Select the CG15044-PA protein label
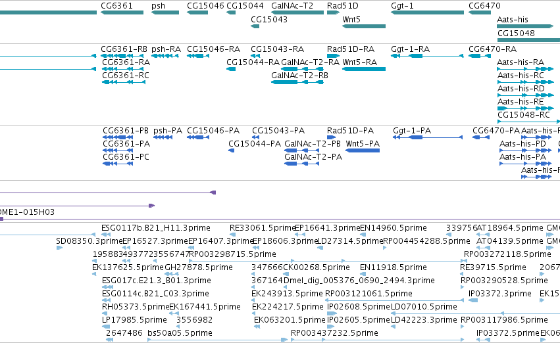560x343 pixels. pos(255,144)
